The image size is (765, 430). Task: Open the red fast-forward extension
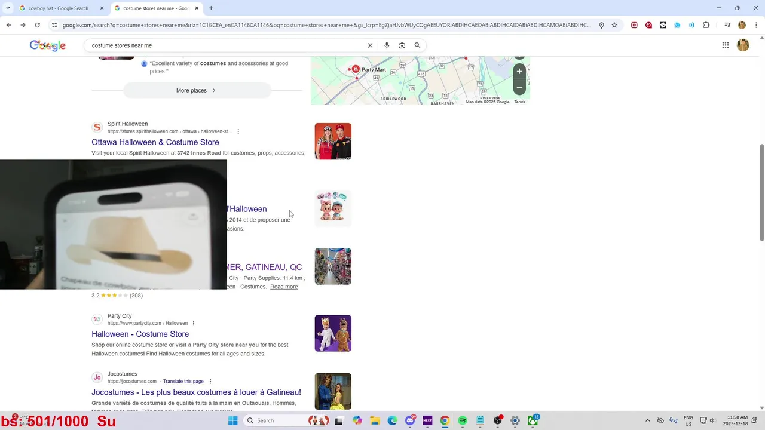click(x=634, y=25)
